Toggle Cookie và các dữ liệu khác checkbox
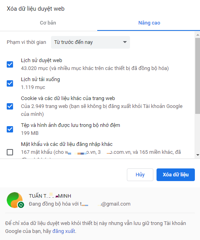 10,106
